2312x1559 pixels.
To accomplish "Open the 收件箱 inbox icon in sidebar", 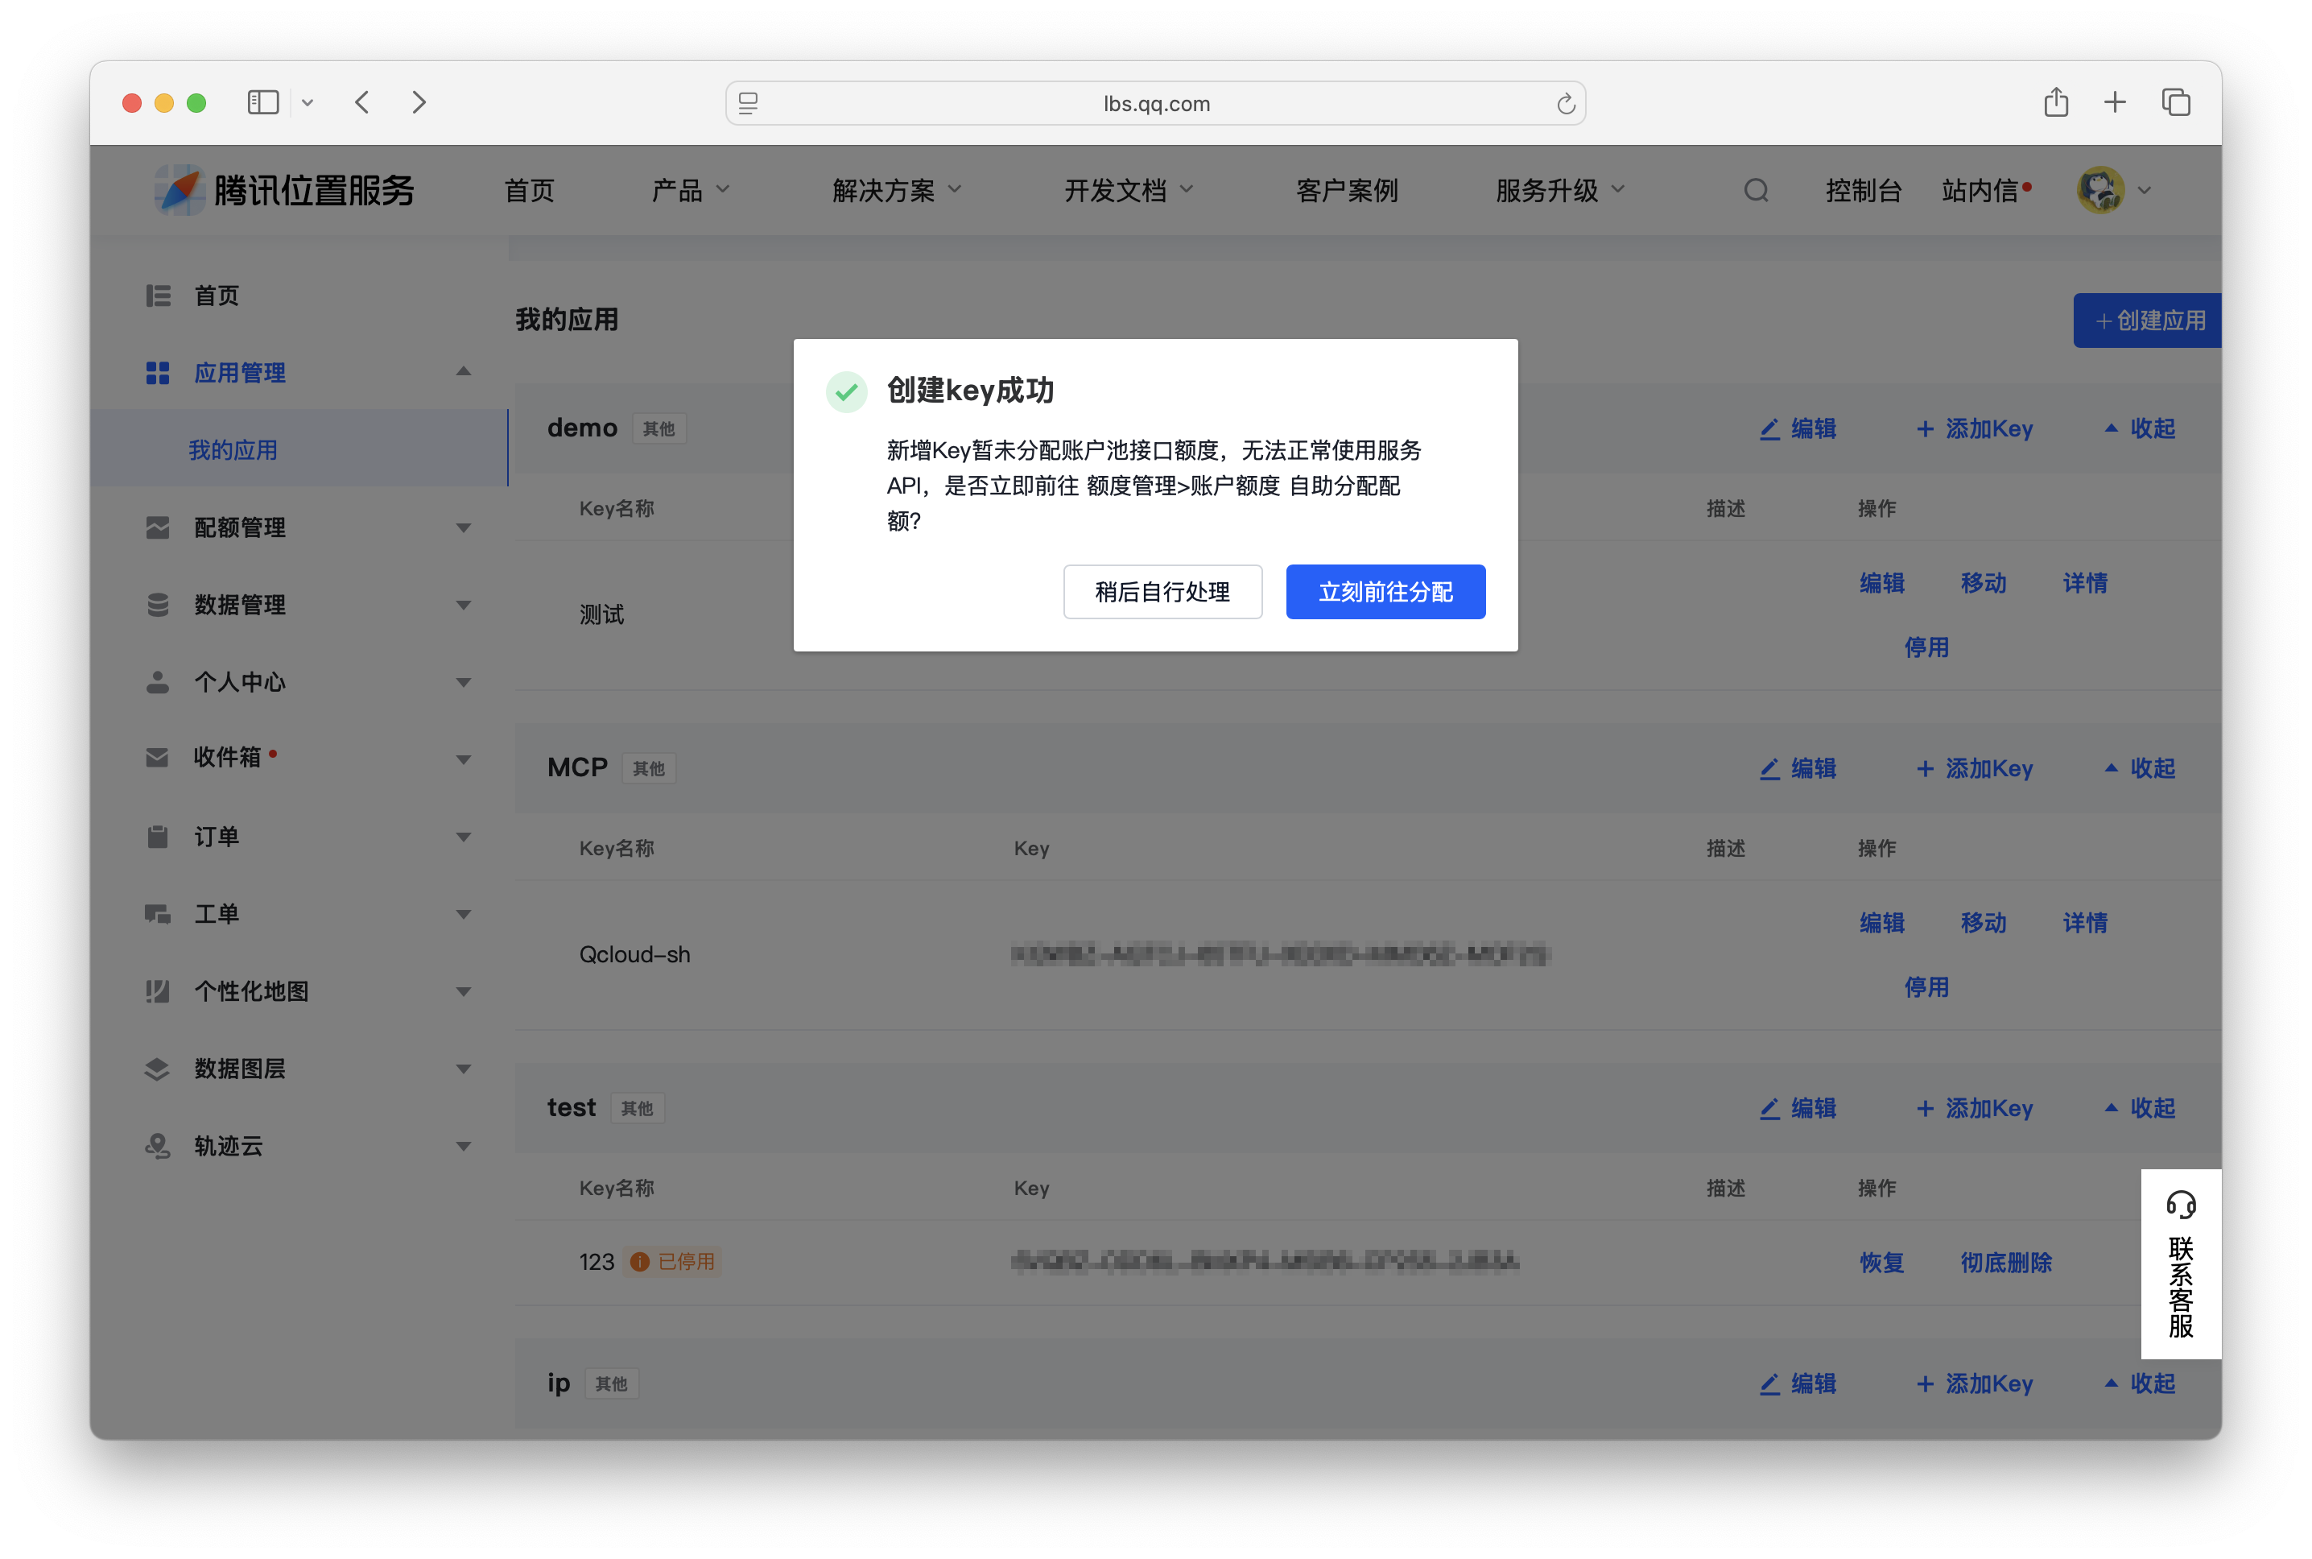I will pyautogui.click(x=157, y=757).
